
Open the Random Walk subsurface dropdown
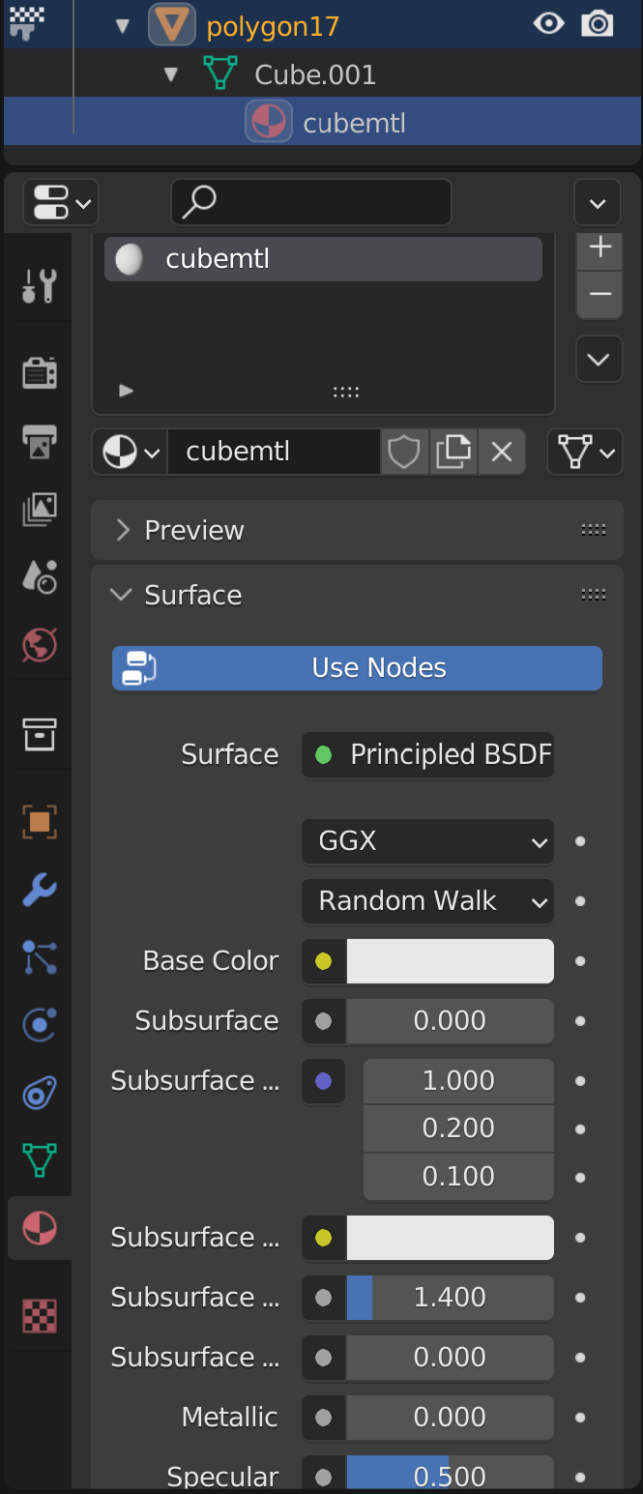tap(427, 901)
